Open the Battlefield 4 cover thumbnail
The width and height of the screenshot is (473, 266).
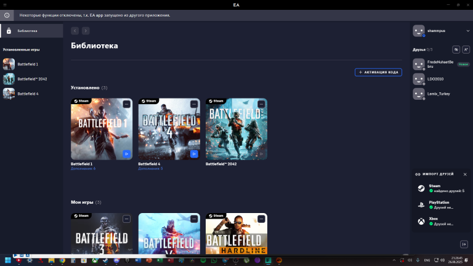[169, 129]
